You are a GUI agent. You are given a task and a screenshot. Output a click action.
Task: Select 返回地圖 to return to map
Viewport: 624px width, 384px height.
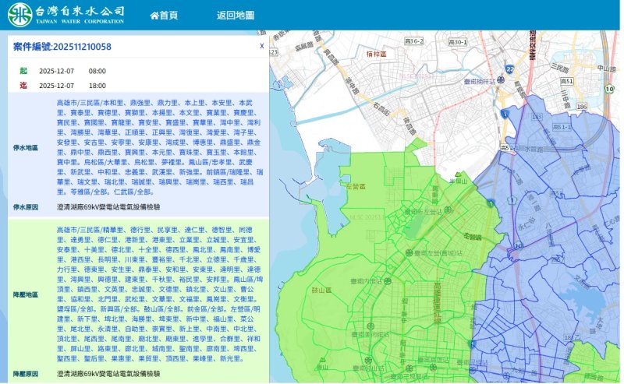click(x=236, y=15)
